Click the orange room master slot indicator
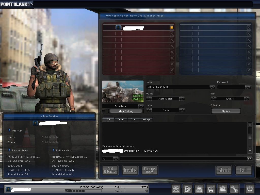This screenshot has height=195, width=260. [172, 27]
